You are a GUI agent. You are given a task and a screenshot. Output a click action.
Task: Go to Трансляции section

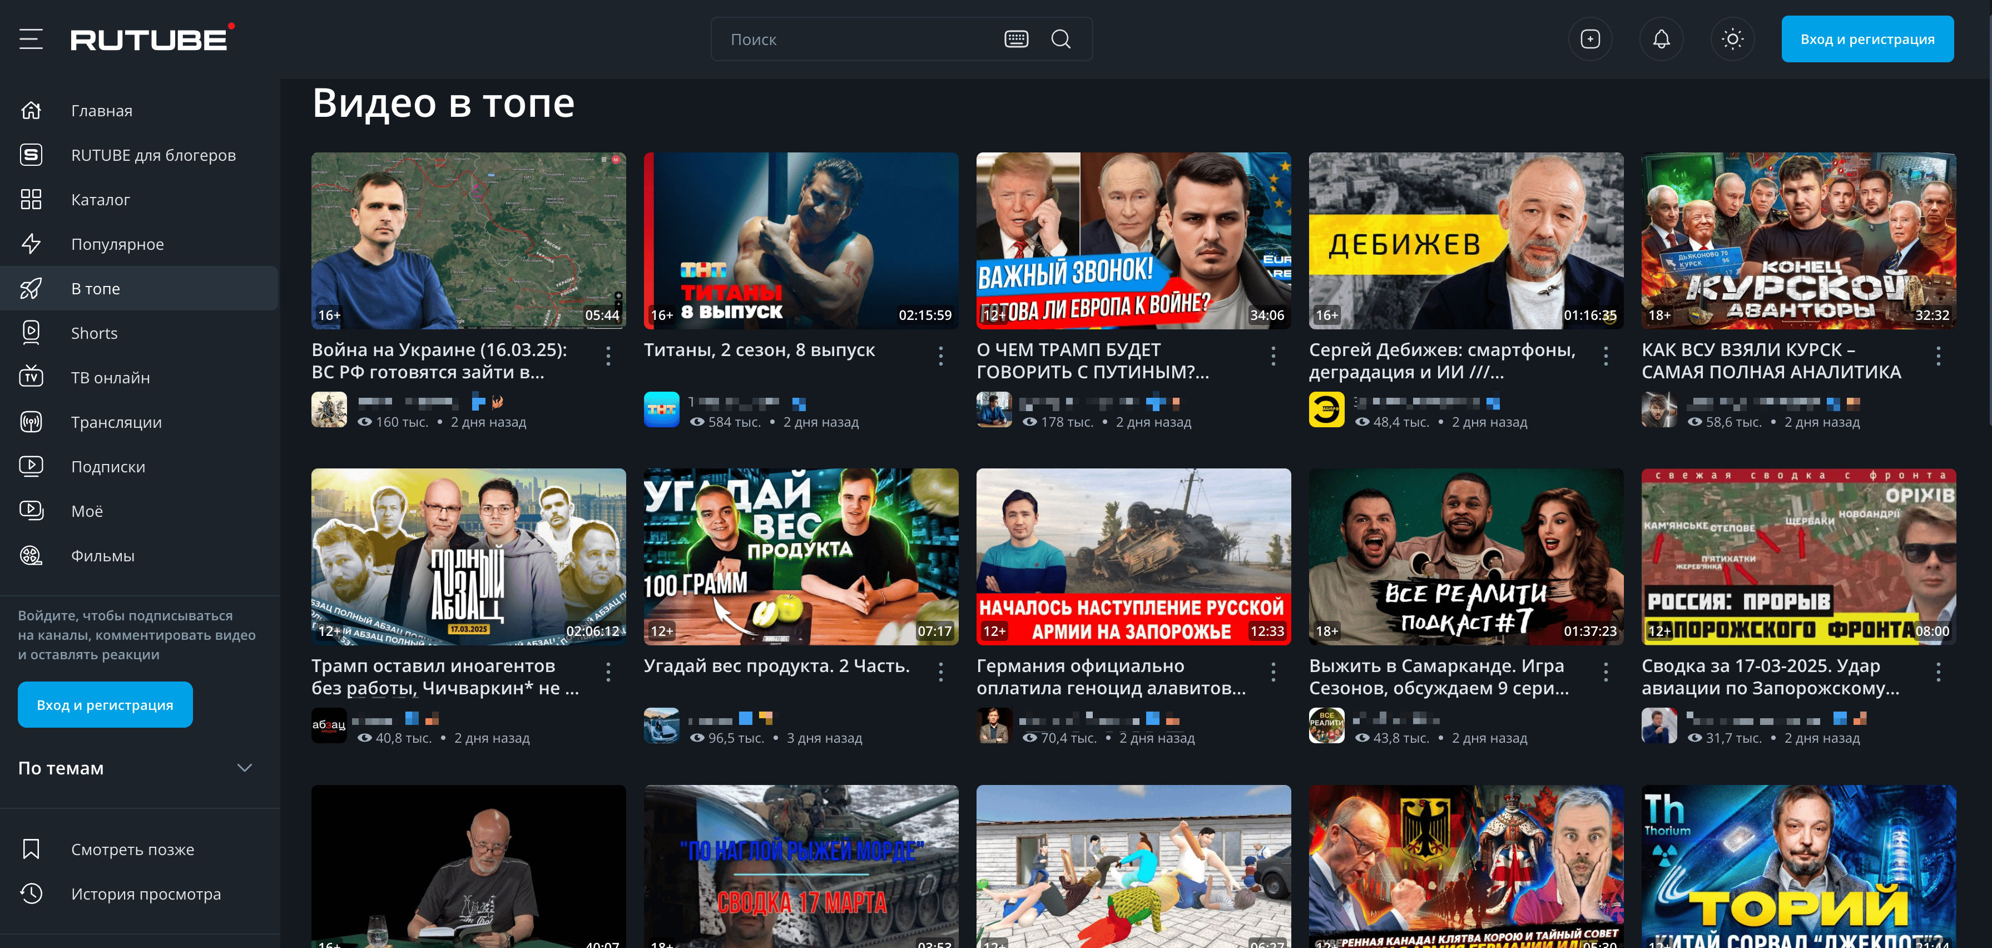pos(116,422)
